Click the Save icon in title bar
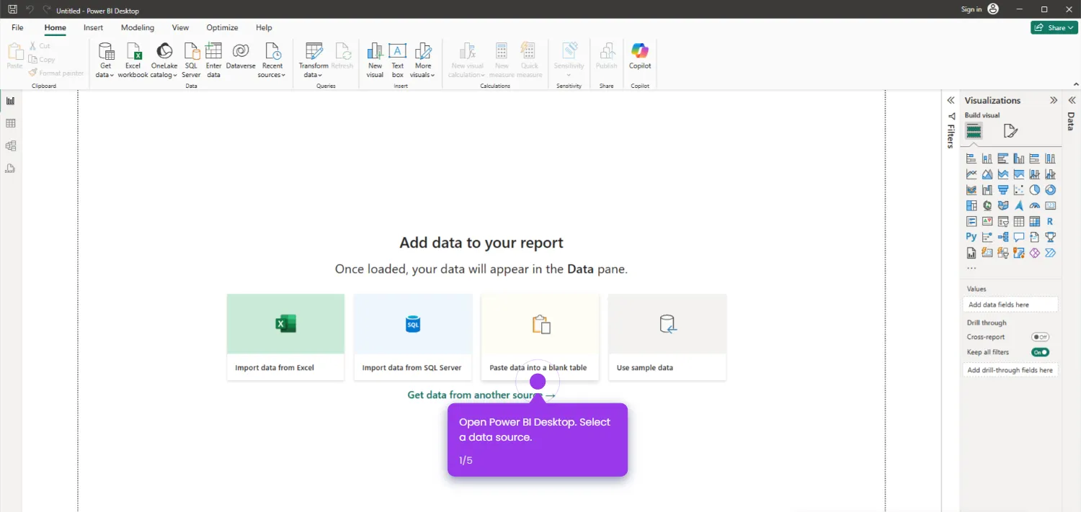The height and width of the screenshot is (512, 1081). [12, 9]
